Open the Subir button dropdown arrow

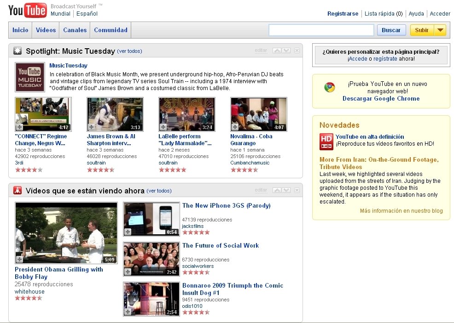click(x=440, y=30)
